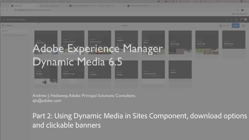249x140 pixels.
Task: Open the Projects folder card
Action: (180, 74)
